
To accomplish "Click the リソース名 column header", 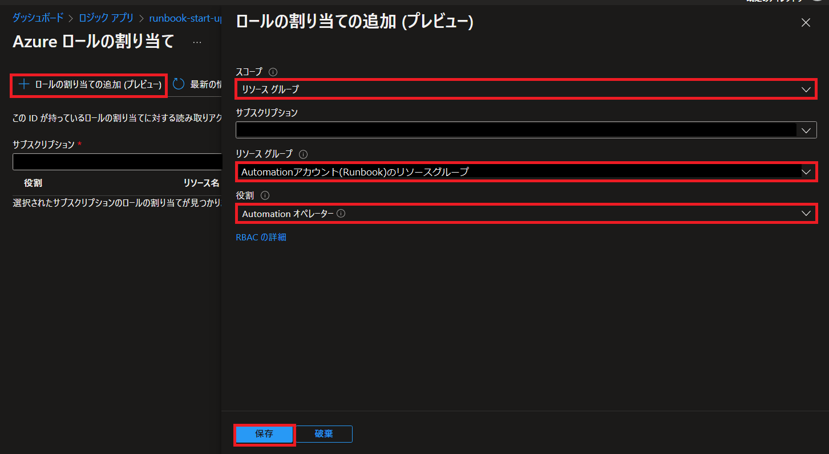I will [201, 183].
